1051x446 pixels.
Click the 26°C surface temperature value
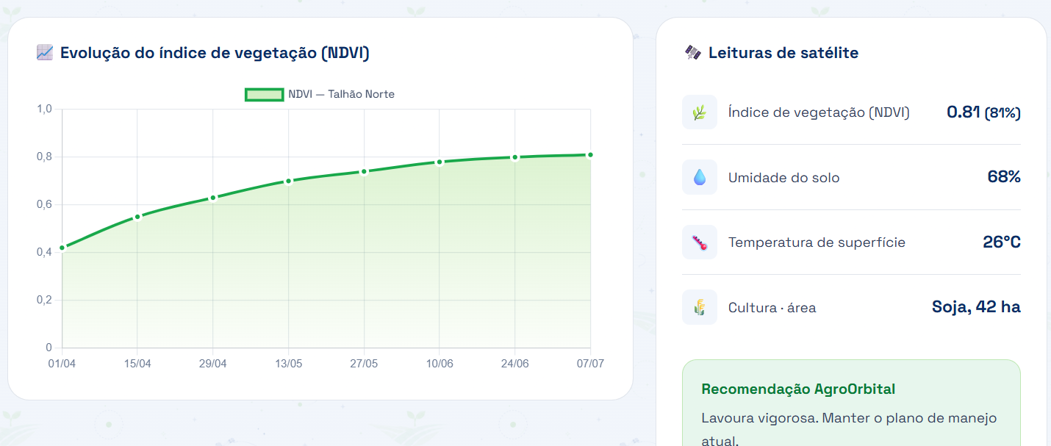click(x=1002, y=242)
